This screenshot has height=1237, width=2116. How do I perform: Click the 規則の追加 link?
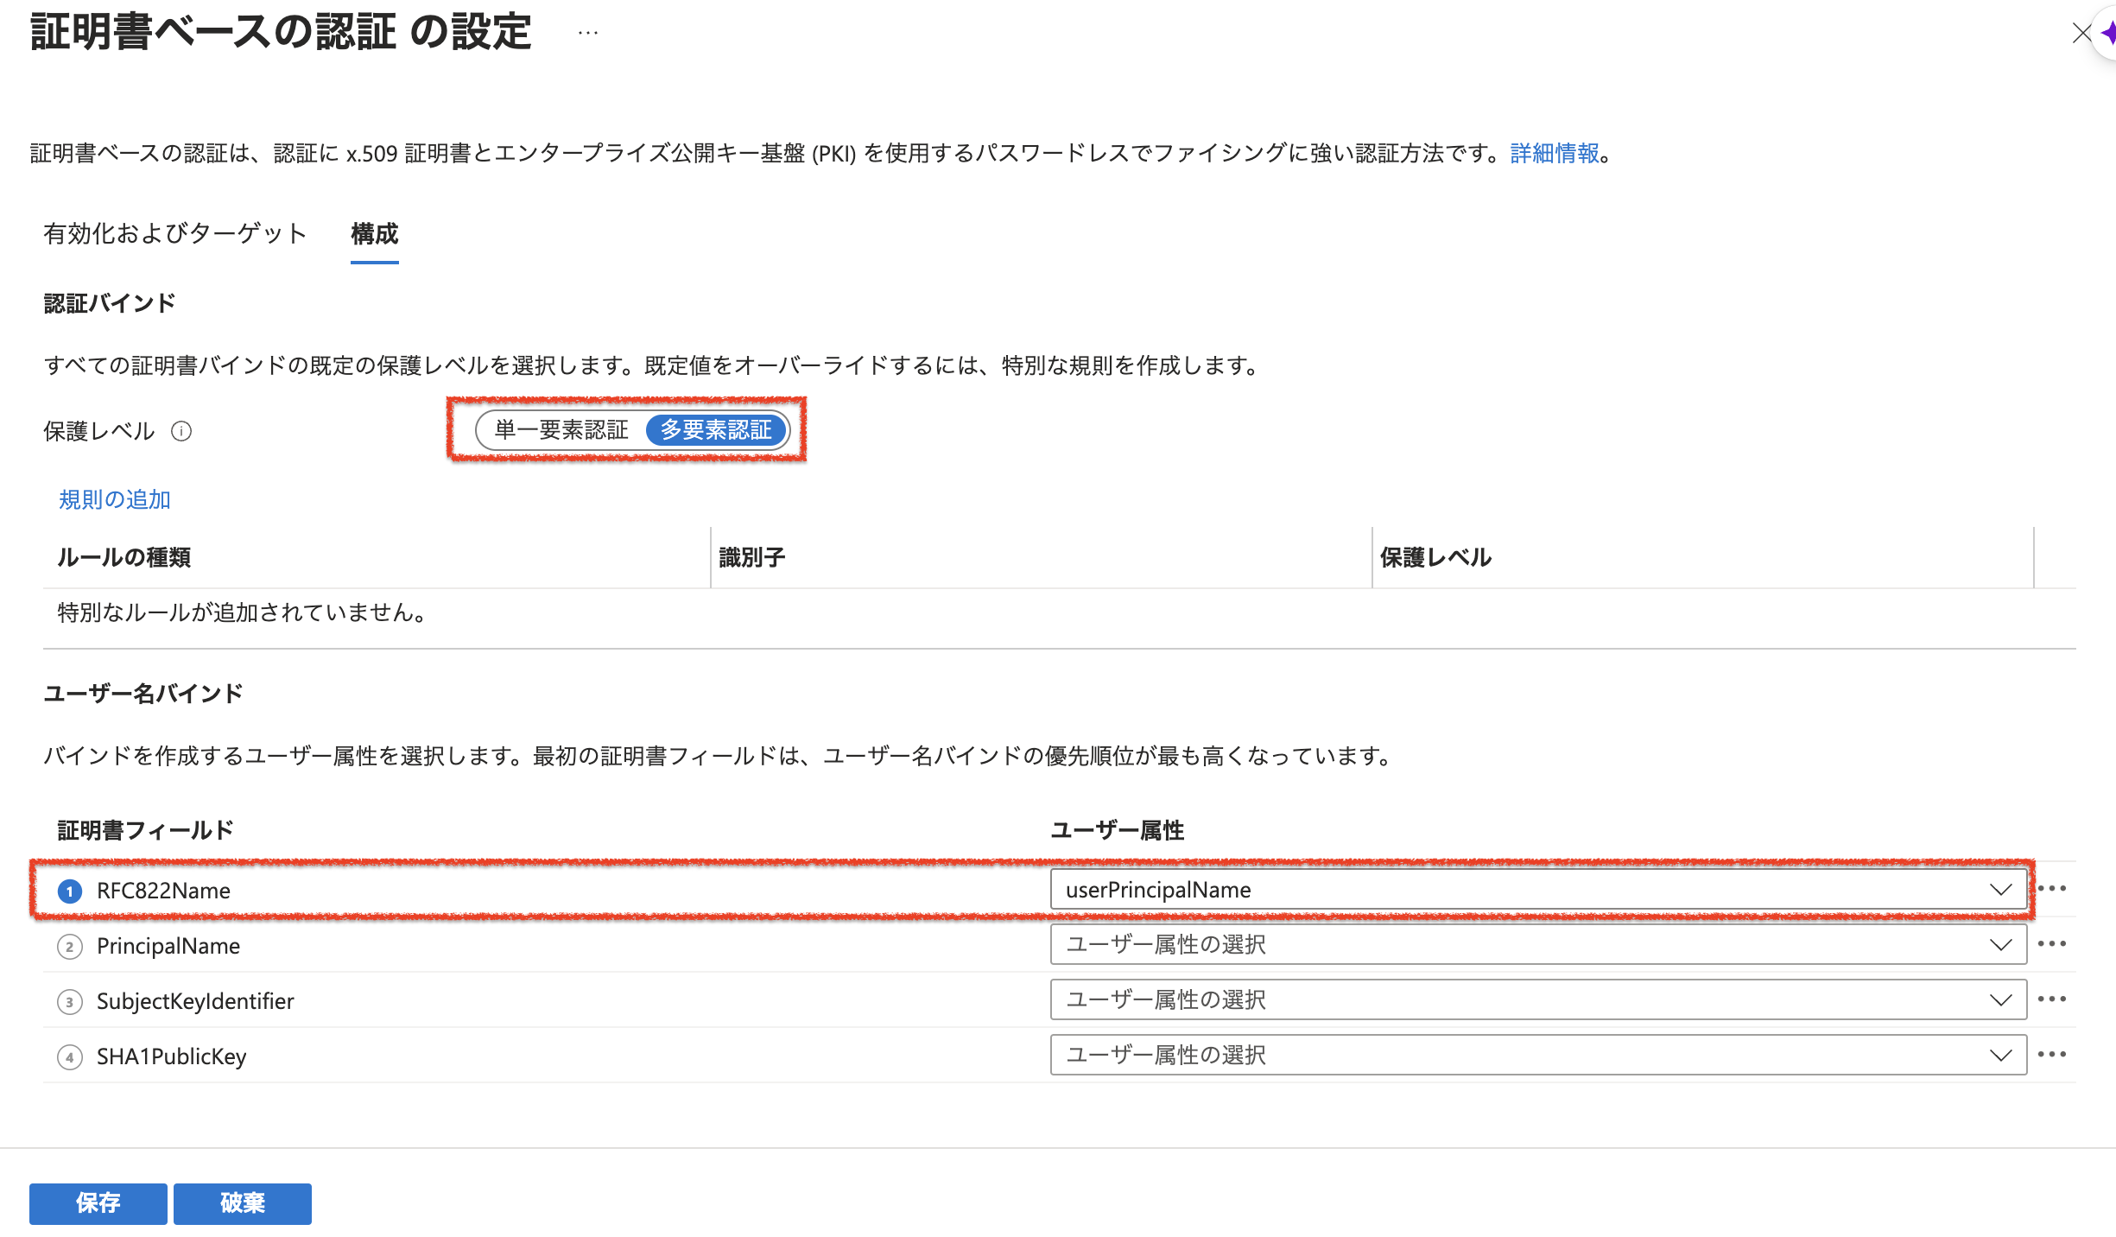(x=115, y=500)
